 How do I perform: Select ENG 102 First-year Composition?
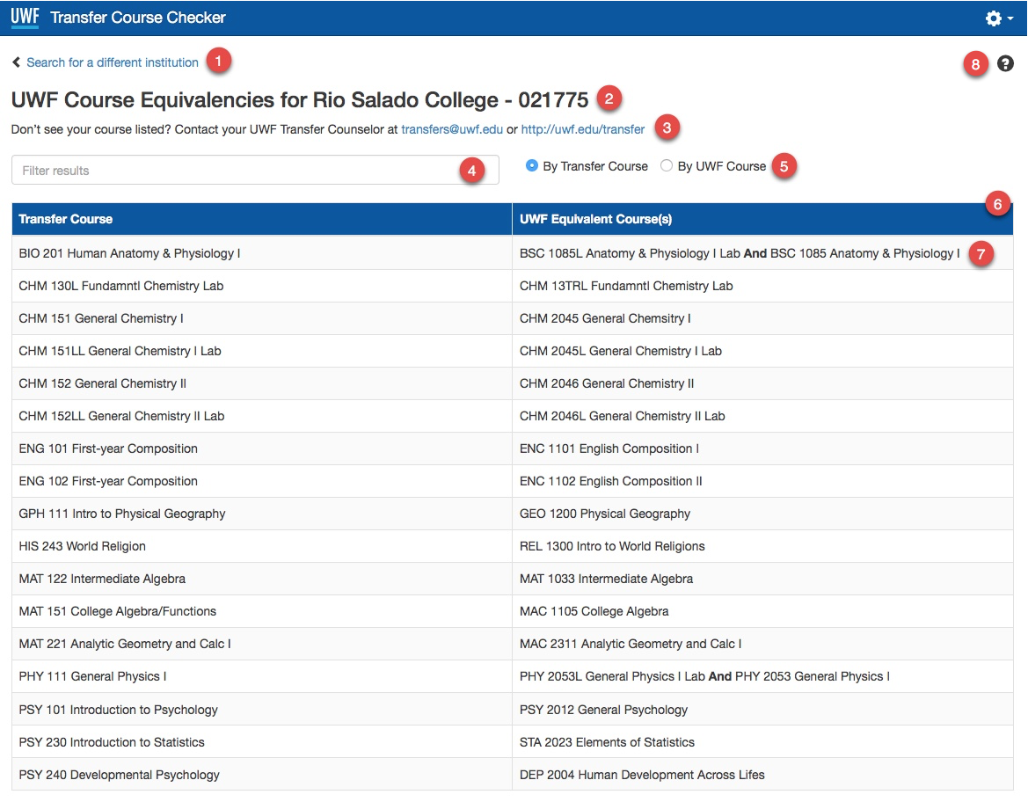(x=108, y=481)
